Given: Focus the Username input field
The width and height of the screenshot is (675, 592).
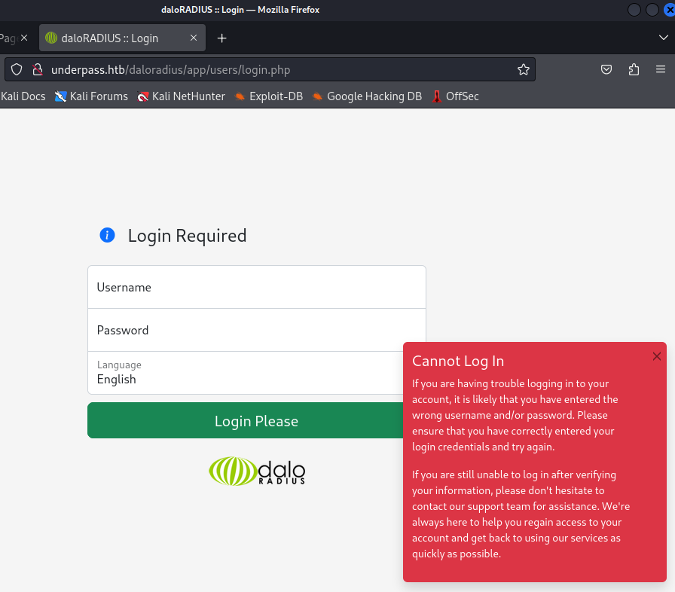Looking at the screenshot, I should 256,287.
